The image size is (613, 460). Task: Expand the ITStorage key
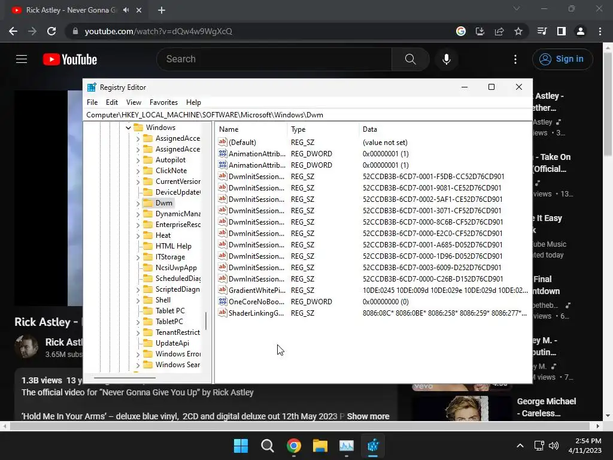[x=138, y=257]
